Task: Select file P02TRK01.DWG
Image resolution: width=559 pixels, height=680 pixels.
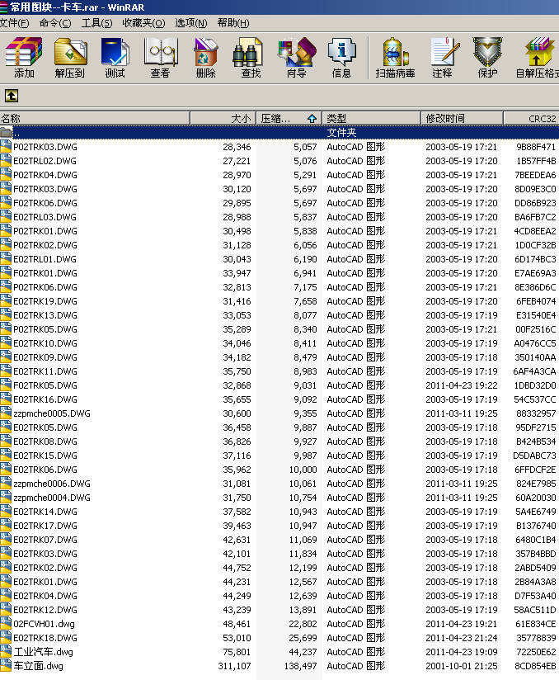Action: point(45,231)
